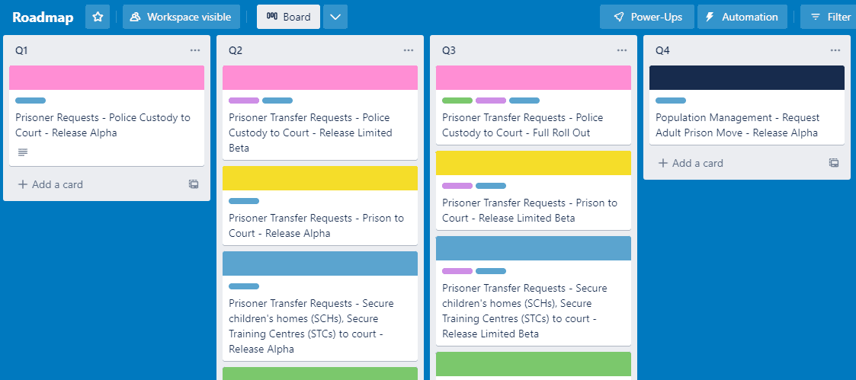Toggle blue label on Population Management card
This screenshot has height=380, width=856.
click(671, 101)
